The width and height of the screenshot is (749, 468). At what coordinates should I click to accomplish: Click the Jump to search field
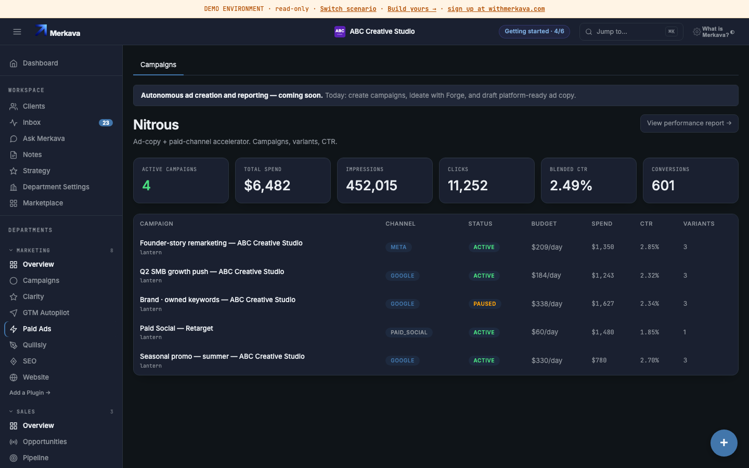631,32
